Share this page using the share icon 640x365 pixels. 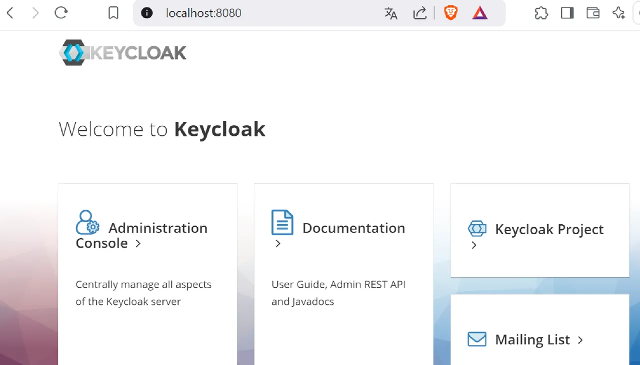point(419,13)
